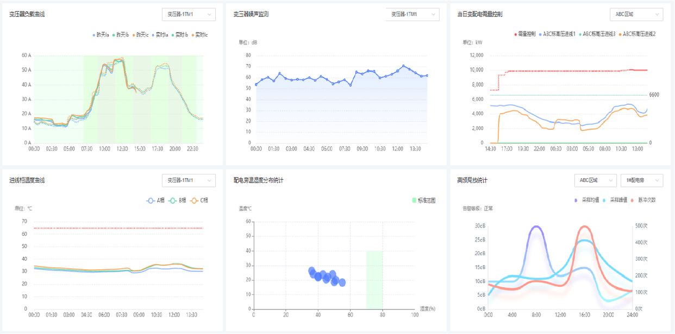Click the 进线柜温度曲线 panel title
The image size is (675, 334).
click(x=27, y=180)
